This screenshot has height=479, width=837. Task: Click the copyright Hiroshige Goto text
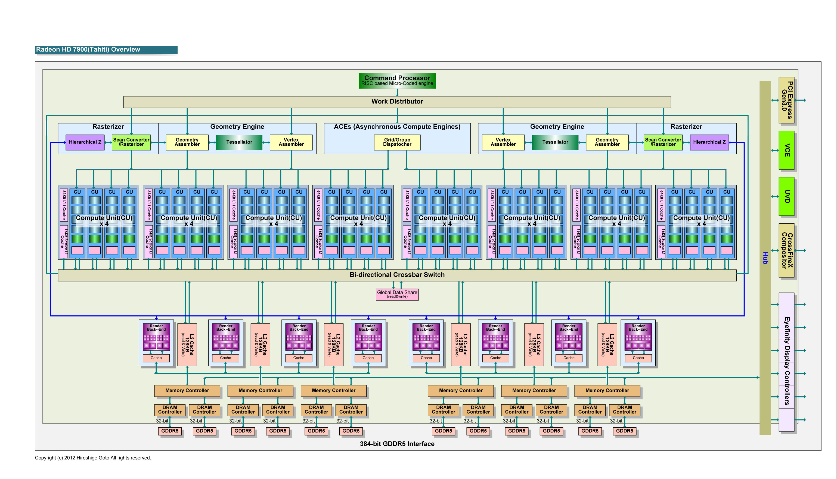(93, 458)
